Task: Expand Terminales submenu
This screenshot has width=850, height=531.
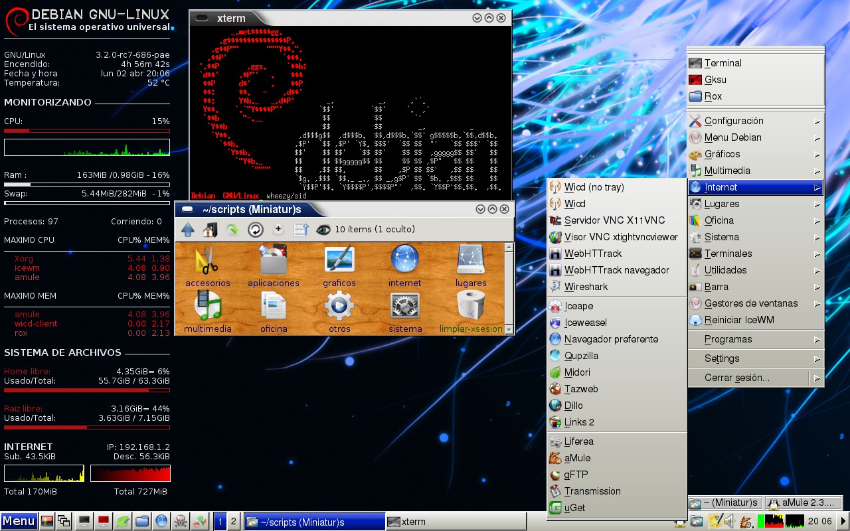Action: pos(756,254)
